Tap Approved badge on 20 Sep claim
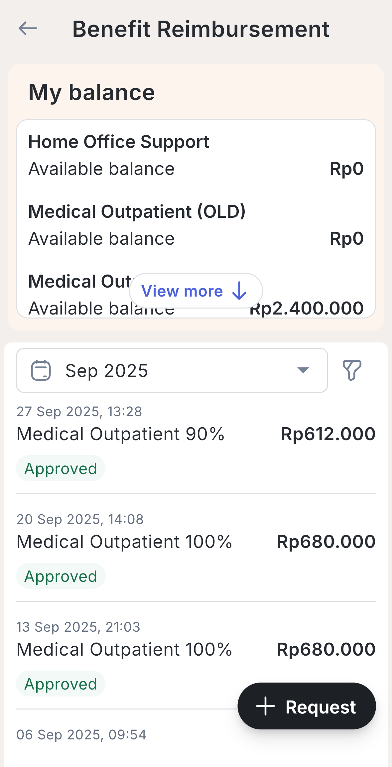The height and width of the screenshot is (767, 392). tap(61, 576)
